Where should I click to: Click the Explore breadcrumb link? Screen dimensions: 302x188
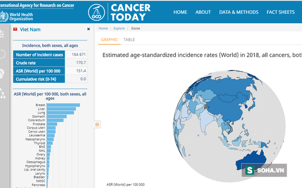[x=119, y=28]
